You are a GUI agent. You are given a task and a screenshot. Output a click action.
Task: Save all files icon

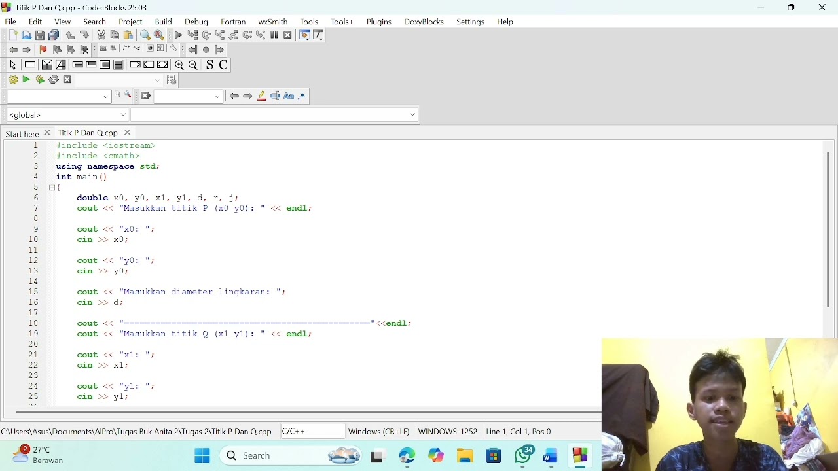tap(54, 35)
